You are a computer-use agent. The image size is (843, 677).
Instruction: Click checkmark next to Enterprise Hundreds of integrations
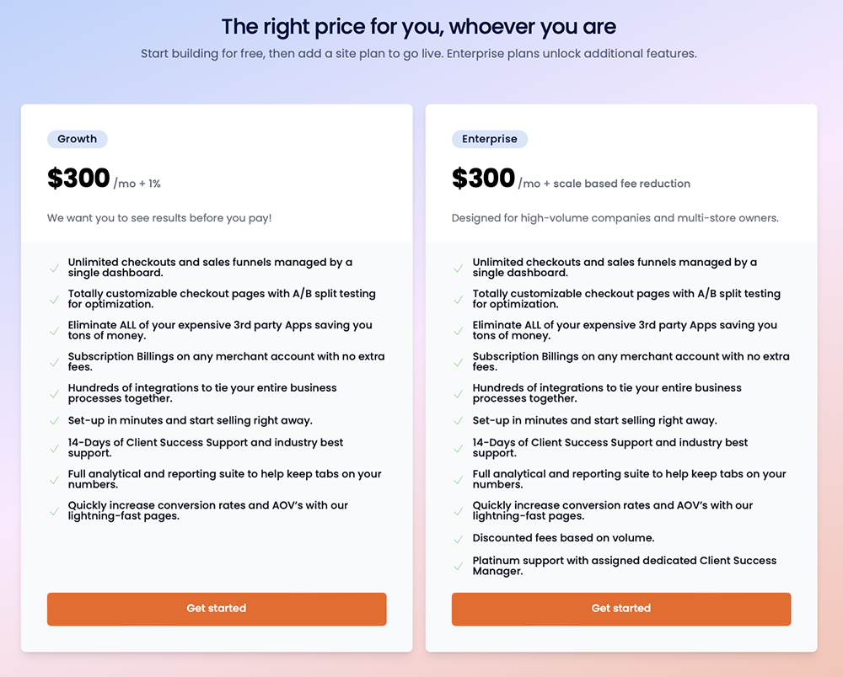[458, 394]
